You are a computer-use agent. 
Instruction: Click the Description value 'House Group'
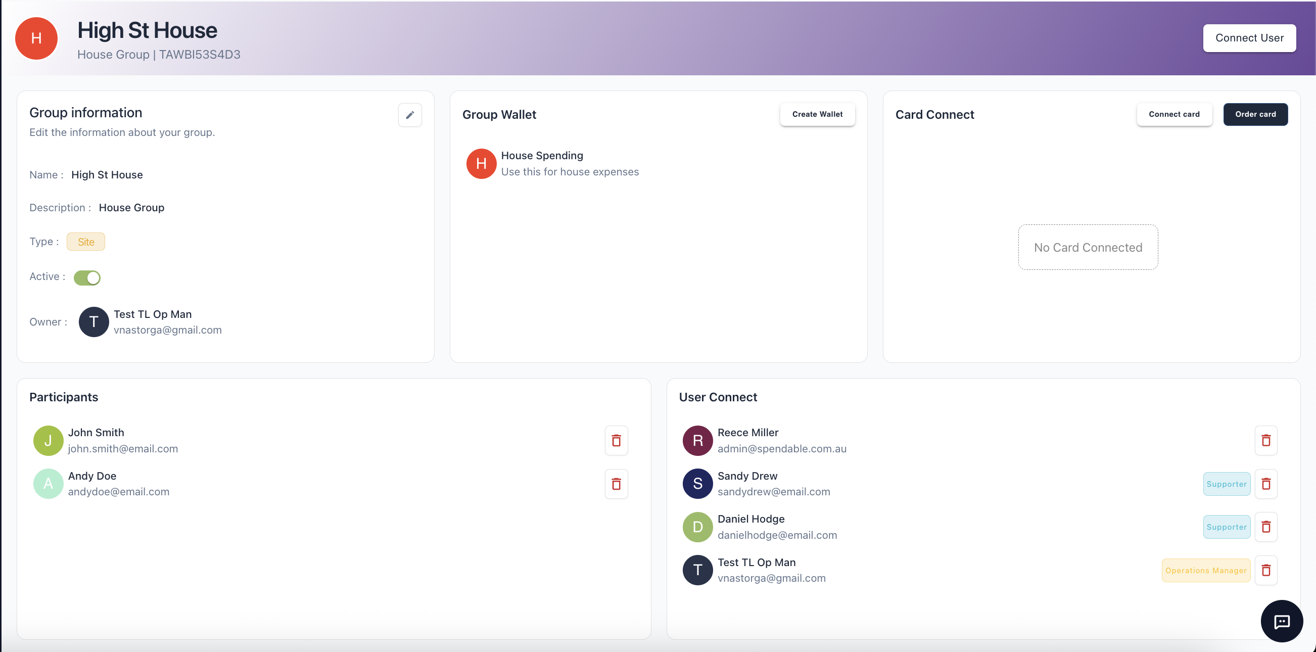tap(131, 208)
